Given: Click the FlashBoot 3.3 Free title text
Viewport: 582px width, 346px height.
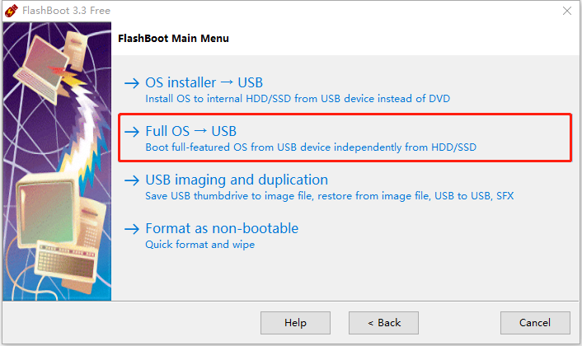Looking at the screenshot, I should [66, 11].
